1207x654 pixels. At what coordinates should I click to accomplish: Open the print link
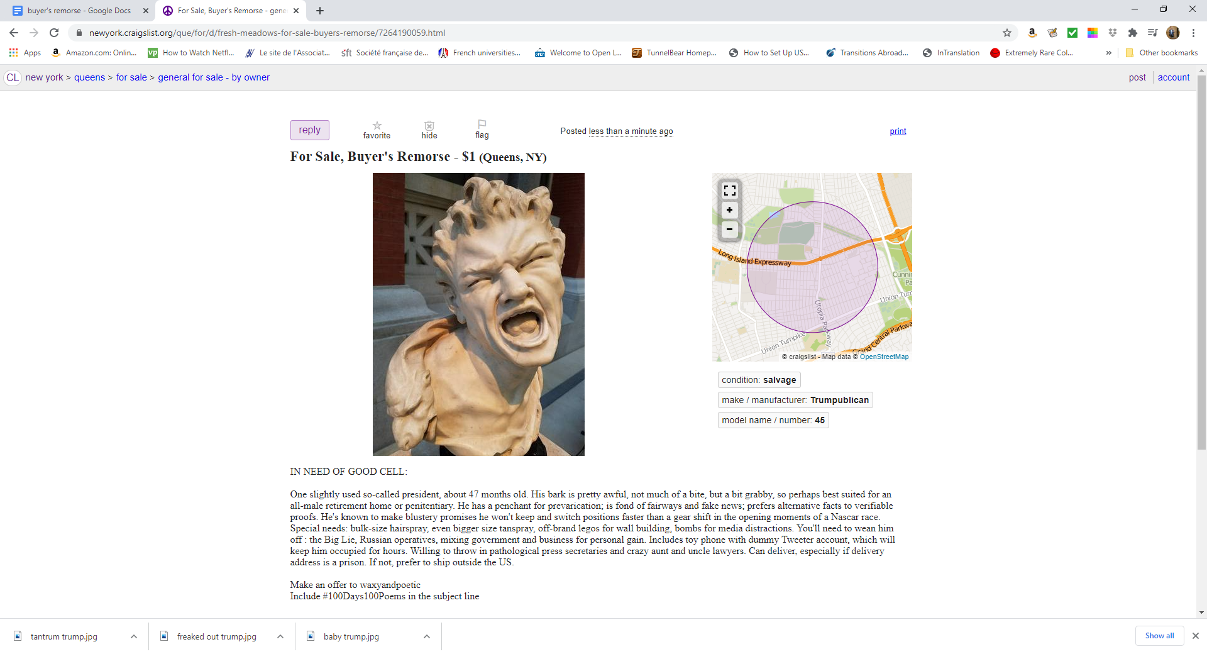(x=898, y=131)
